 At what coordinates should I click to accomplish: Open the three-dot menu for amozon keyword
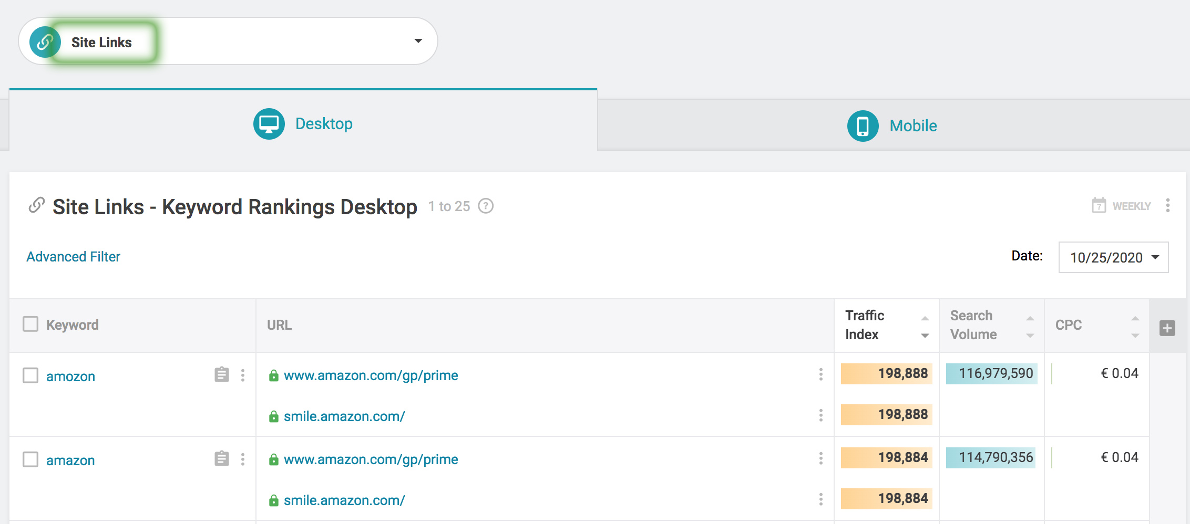243,375
